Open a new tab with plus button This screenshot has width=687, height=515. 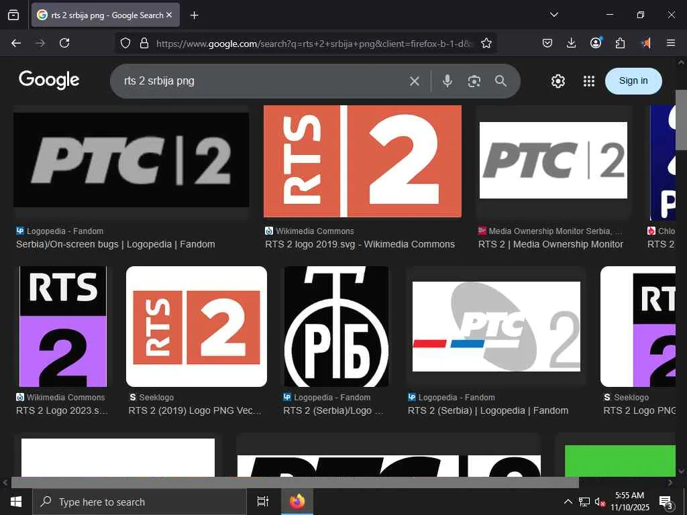tap(195, 15)
